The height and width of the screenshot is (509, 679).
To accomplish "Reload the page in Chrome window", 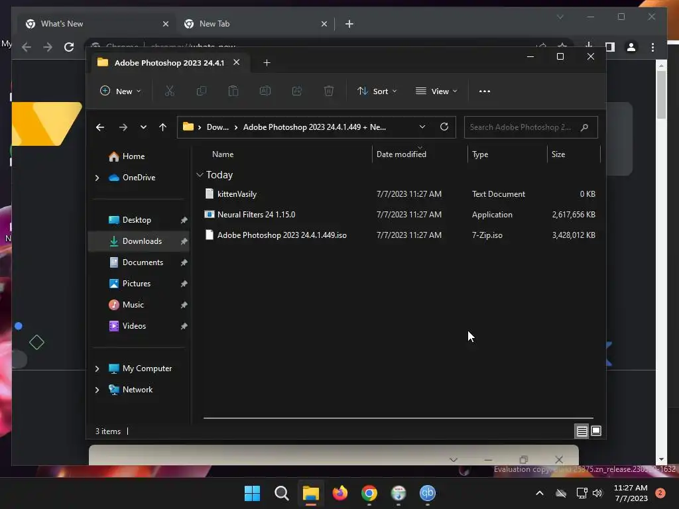I will [69, 47].
